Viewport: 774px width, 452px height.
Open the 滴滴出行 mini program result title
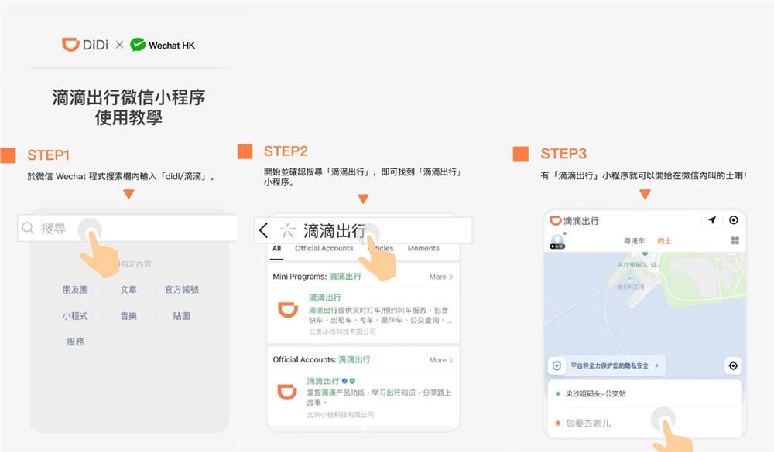pyautogui.click(x=325, y=297)
